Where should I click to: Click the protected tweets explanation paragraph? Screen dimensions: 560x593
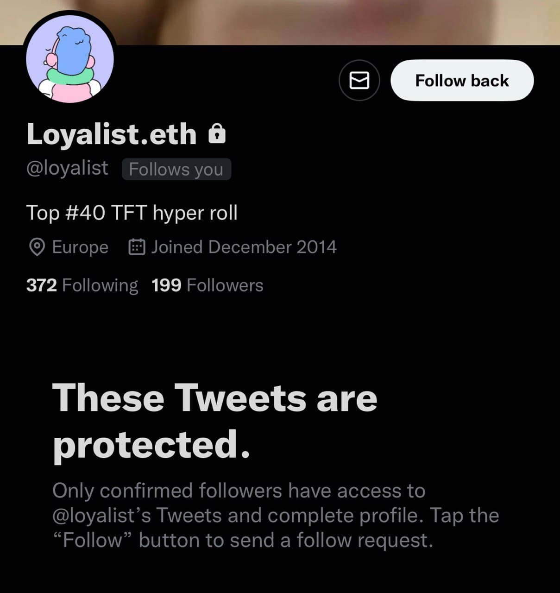pyautogui.click(x=276, y=516)
